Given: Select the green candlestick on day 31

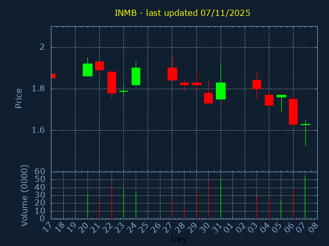Looking at the screenshot, I should click(221, 91).
